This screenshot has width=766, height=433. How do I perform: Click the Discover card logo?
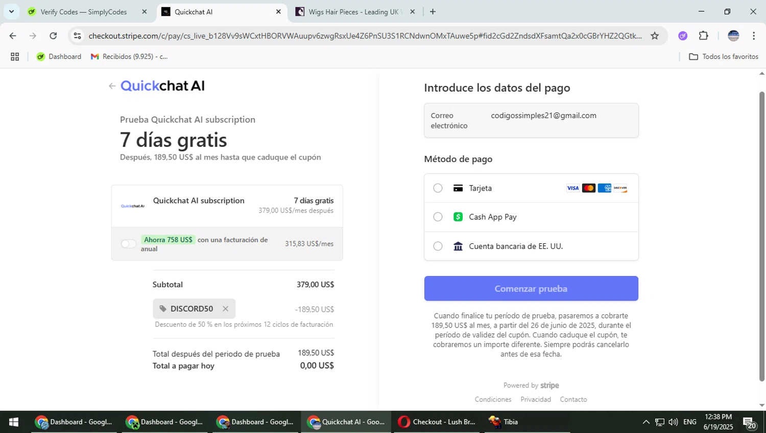(x=620, y=188)
